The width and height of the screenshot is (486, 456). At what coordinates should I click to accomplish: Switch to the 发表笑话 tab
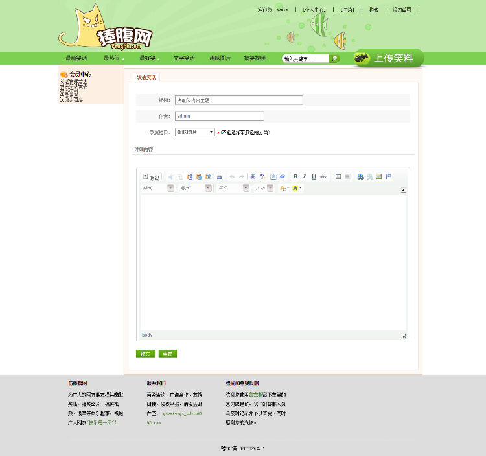point(146,77)
